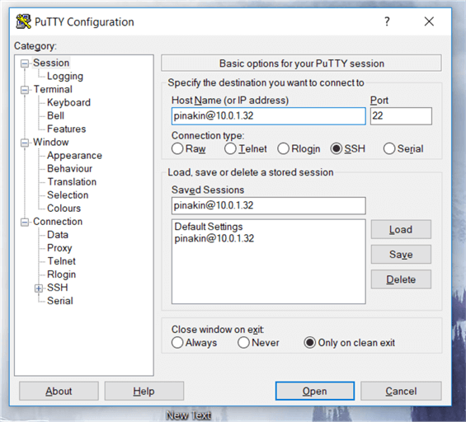Close the PuTTY Configuration window
Viewport: 466px width, 422px height.
[x=429, y=21]
